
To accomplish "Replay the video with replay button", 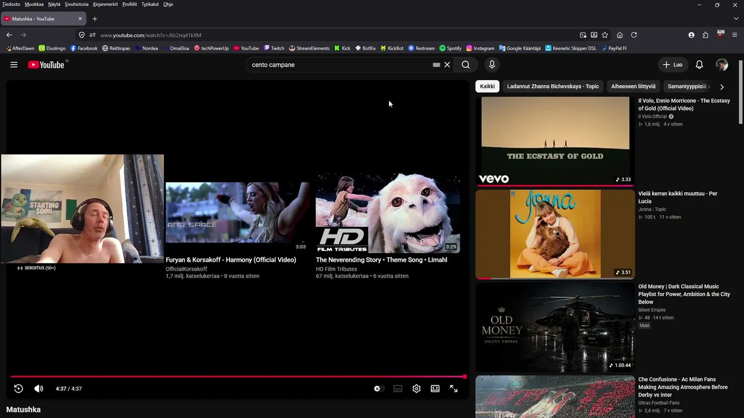I will click(19, 388).
